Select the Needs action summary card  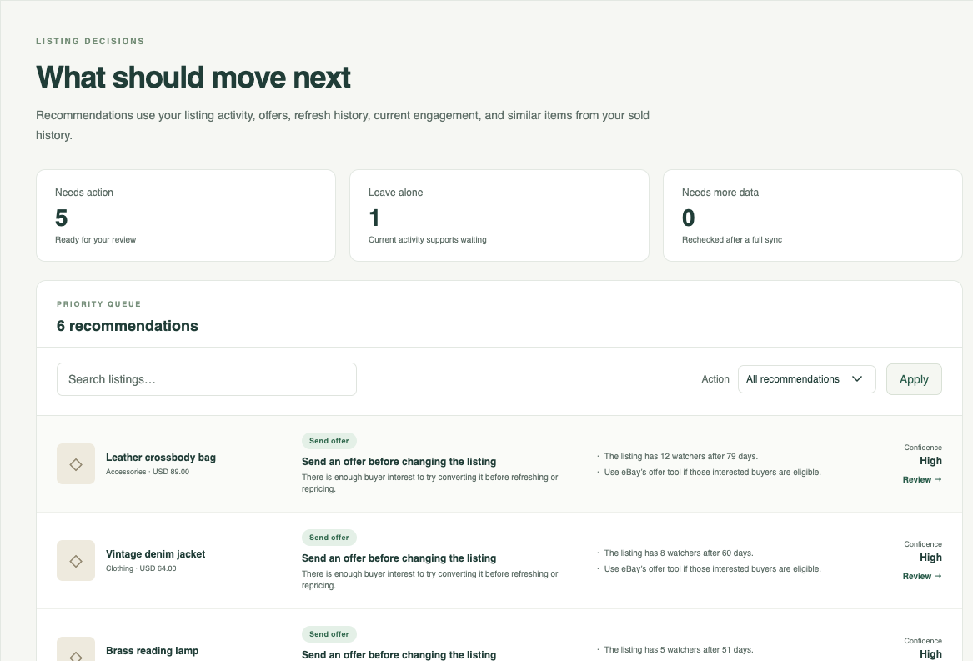point(186,215)
